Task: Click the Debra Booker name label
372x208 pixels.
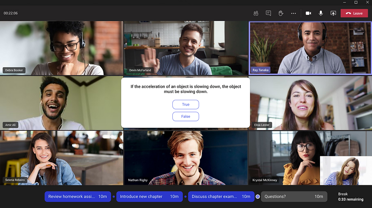Action: point(14,70)
